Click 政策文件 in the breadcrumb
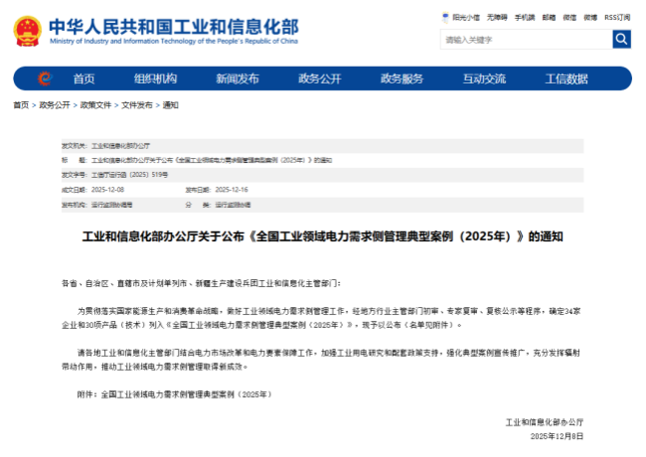646x457 pixels. (95, 105)
